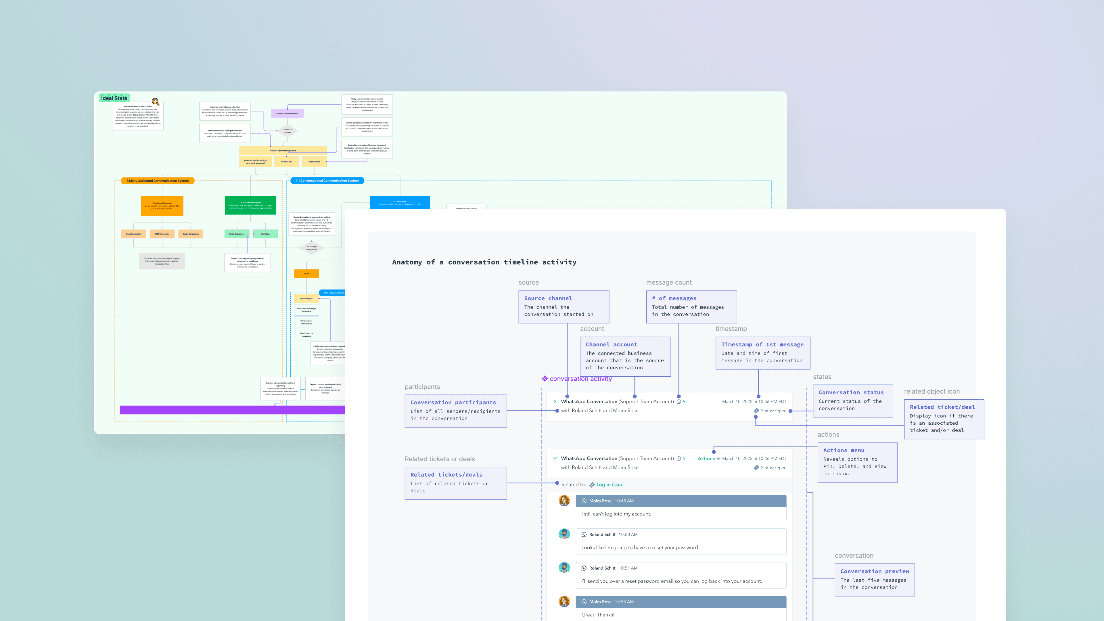The height and width of the screenshot is (621, 1104).
Task: Click ticket icon beside Status: Open in expanded card
Action: click(x=756, y=467)
